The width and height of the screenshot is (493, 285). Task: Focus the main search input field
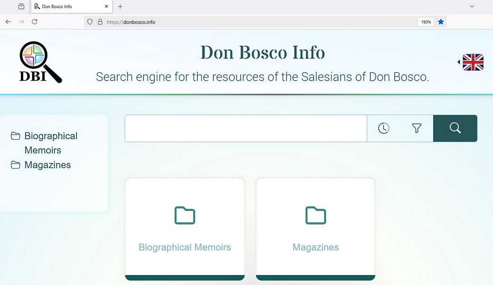coord(246,128)
